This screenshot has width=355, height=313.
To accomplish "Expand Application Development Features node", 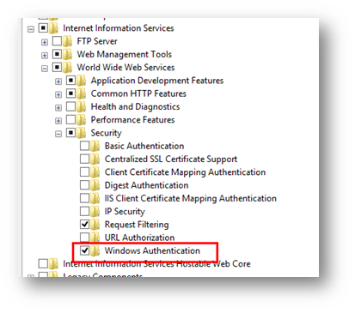I will coord(58,81).
